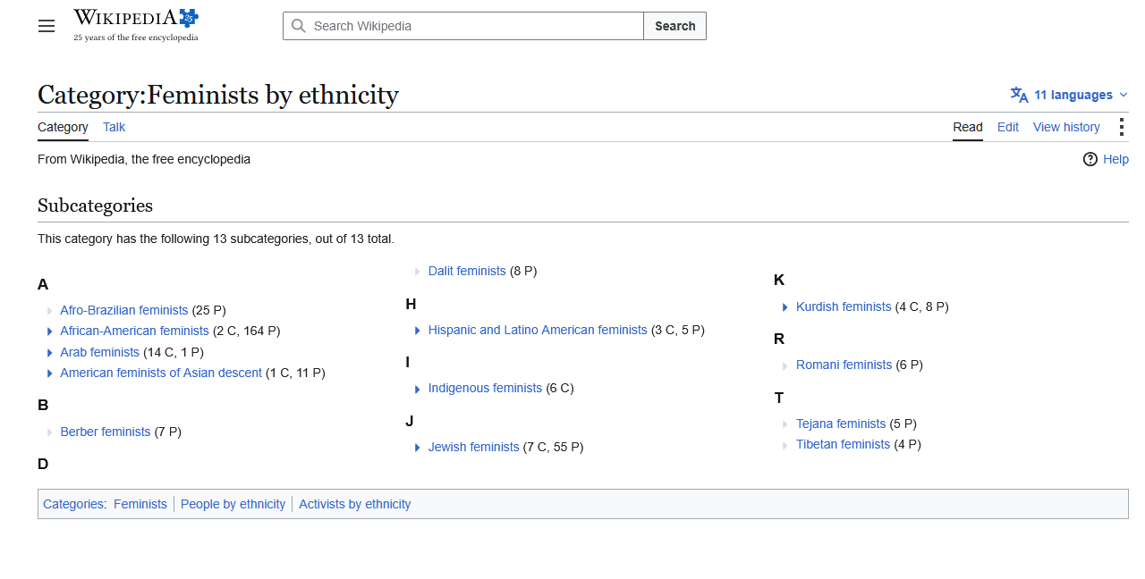Expand Kurdish feminists subcategory arrow
The width and height of the screenshot is (1145, 579).
pos(785,307)
